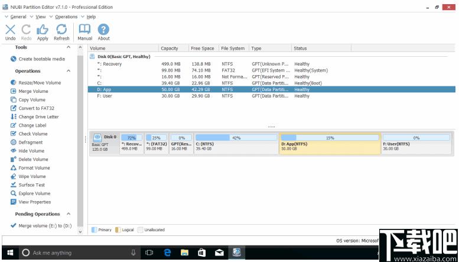Open Task View in taskbar

(x=149, y=253)
